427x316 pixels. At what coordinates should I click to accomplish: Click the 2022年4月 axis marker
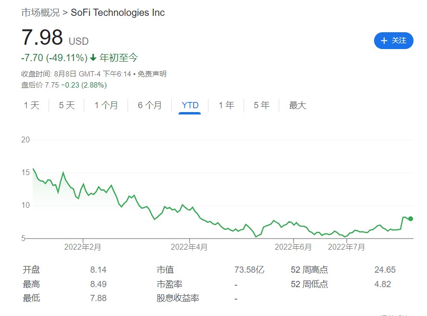pyautogui.click(x=189, y=247)
